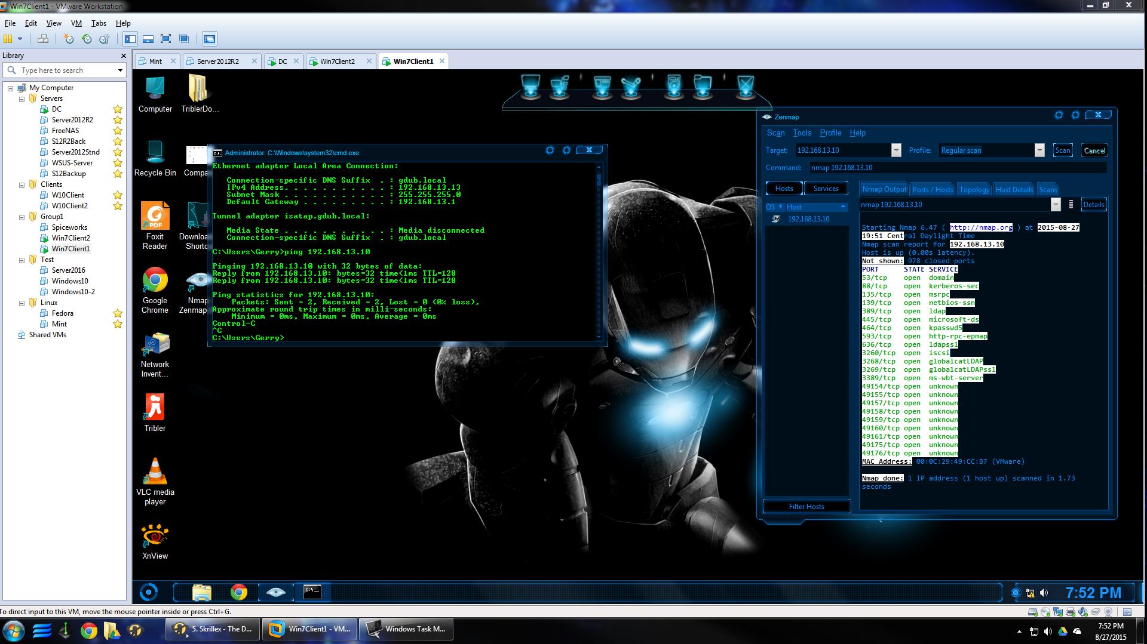Close the Mint VM tab
Screen dimensions: 1147x644
(173, 61)
